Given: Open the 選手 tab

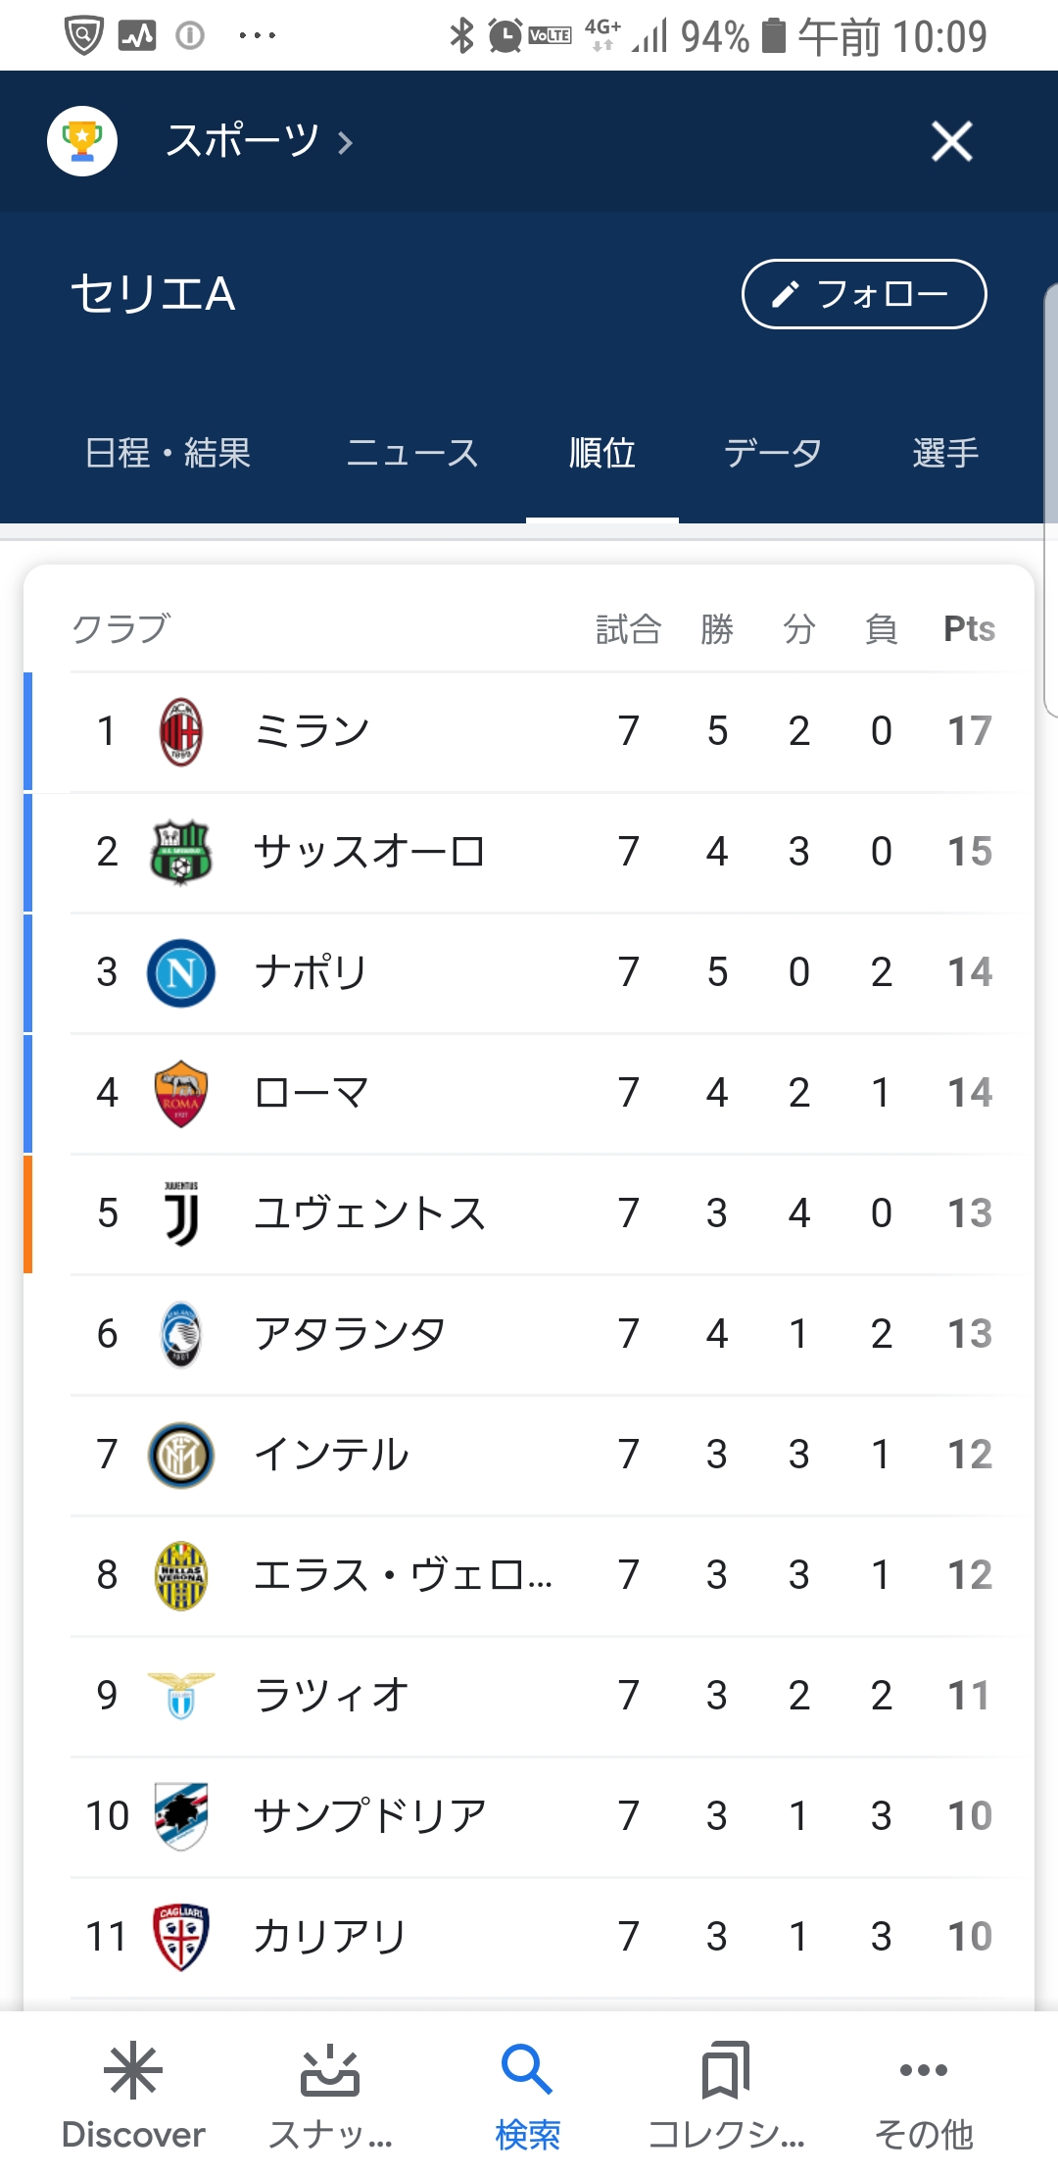Looking at the screenshot, I should 945,453.
